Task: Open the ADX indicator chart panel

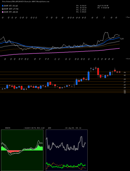Action: [67, 150]
